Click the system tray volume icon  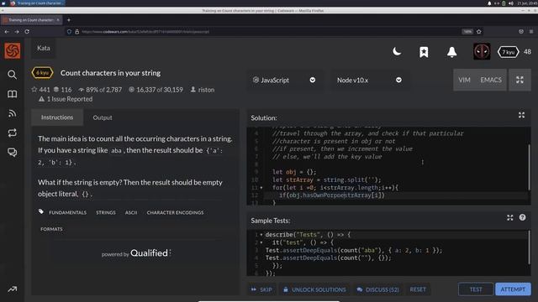510,3
